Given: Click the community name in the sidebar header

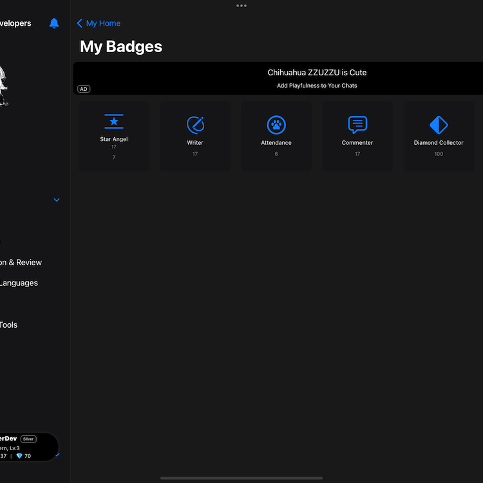Looking at the screenshot, I should [15, 23].
